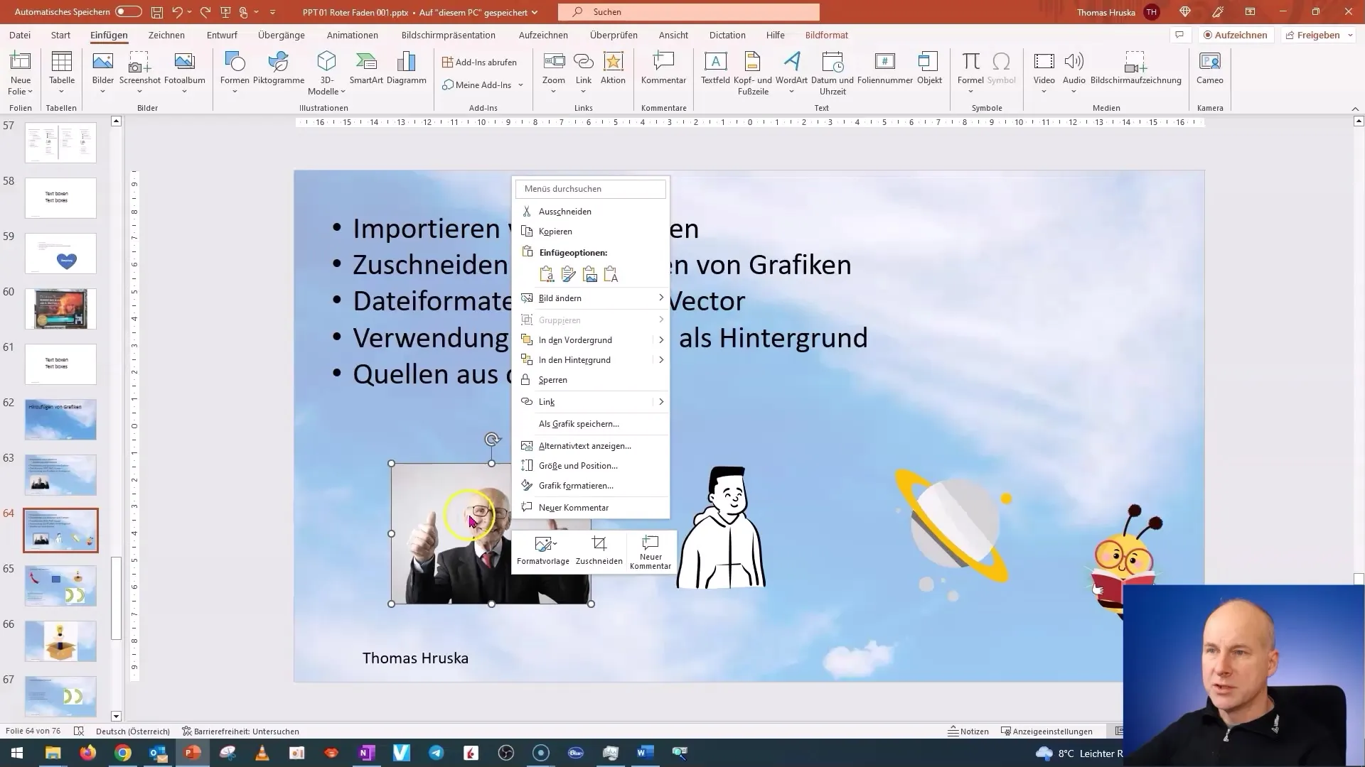Switch to the Entwurf tab
1365x767 pixels.
click(222, 35)
